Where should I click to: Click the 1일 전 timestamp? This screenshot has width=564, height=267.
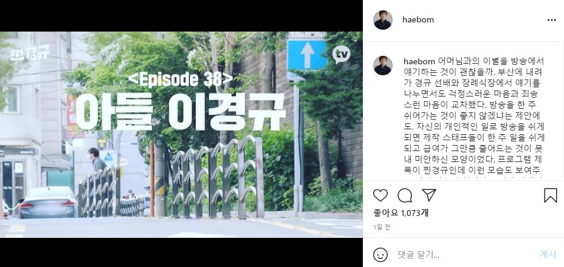pyautogui.click(x=382, y=227)
